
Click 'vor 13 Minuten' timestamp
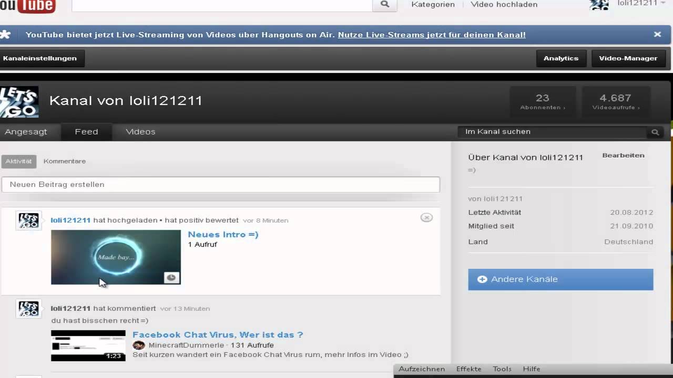[185, 309]
